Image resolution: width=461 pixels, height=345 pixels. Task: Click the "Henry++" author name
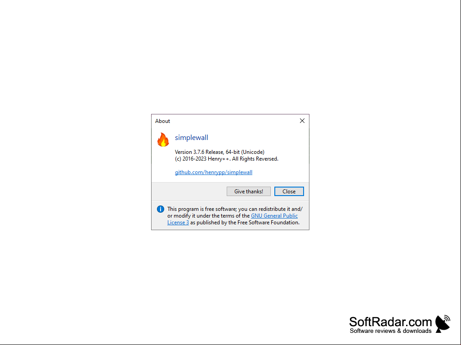(x=219, y=159)
